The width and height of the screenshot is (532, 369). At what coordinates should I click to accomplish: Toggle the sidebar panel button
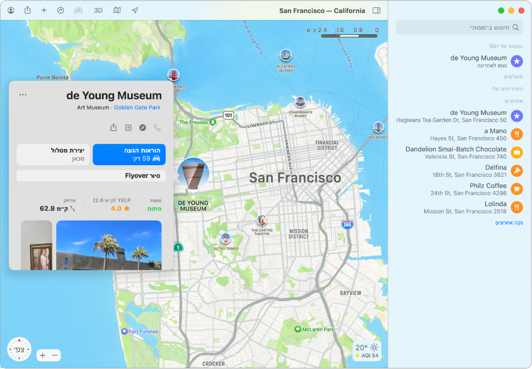(x=377, y=10)
